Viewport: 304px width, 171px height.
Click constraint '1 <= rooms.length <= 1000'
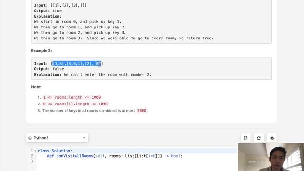(72, 97)
